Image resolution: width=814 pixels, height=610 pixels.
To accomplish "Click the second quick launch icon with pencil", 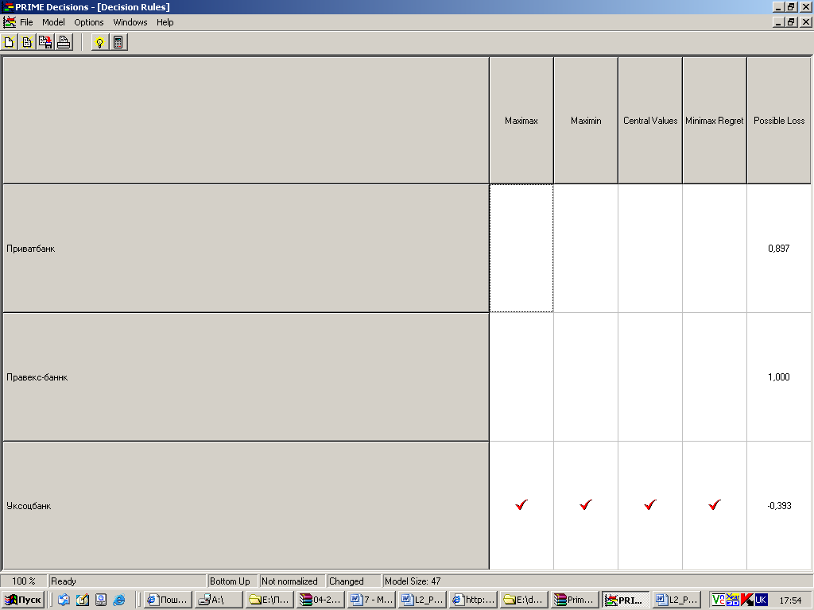I will 83,600.
